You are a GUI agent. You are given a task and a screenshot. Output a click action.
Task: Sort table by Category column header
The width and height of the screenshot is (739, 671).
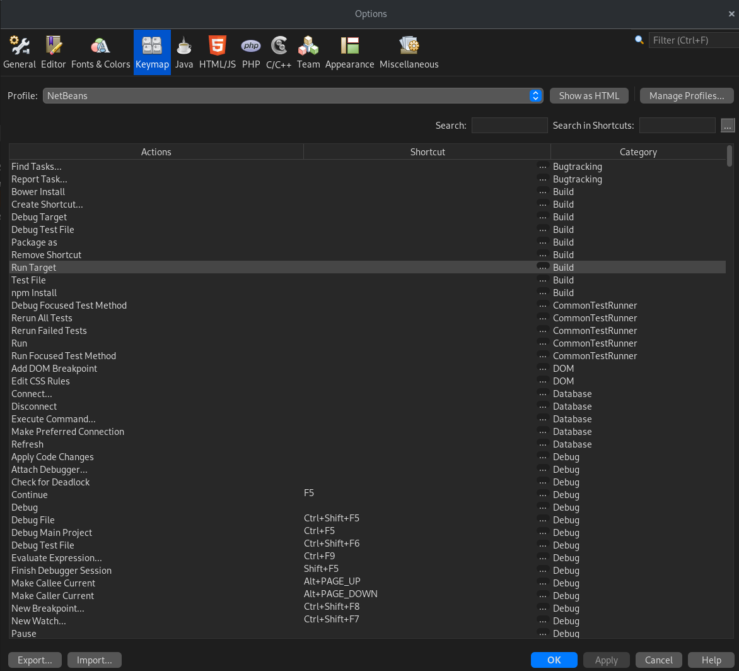[x=638, y=152]
